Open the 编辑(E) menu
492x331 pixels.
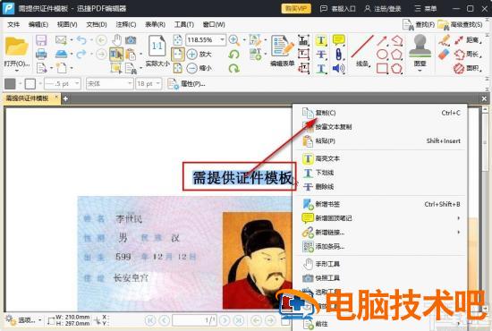tap(38, 24)
